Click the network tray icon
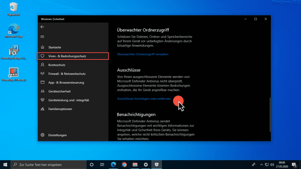The image size is (301, 169). (267, 165)
